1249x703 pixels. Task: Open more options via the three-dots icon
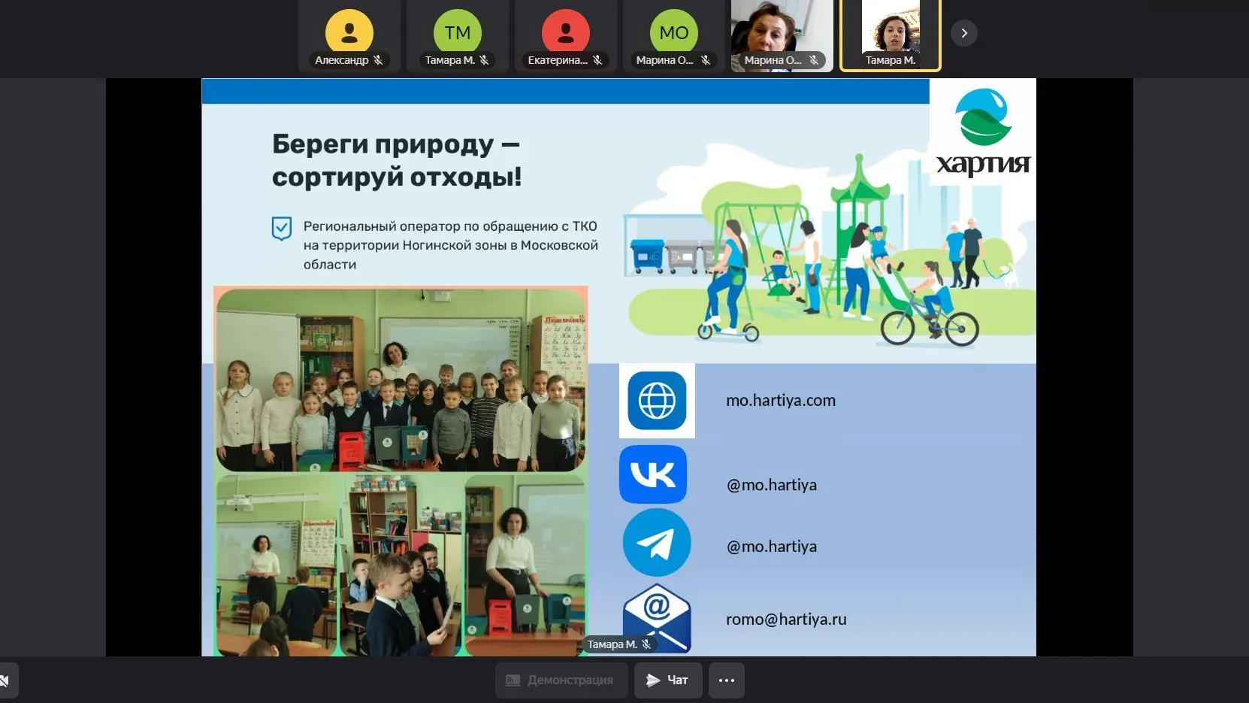[x=726, y=680]
